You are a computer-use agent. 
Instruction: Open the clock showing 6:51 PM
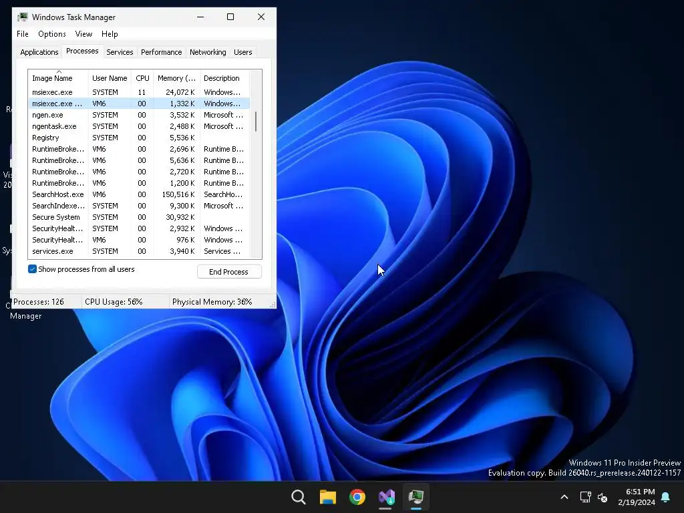pos(637,497)
